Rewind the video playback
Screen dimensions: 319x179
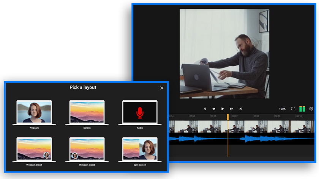[213, 109]
